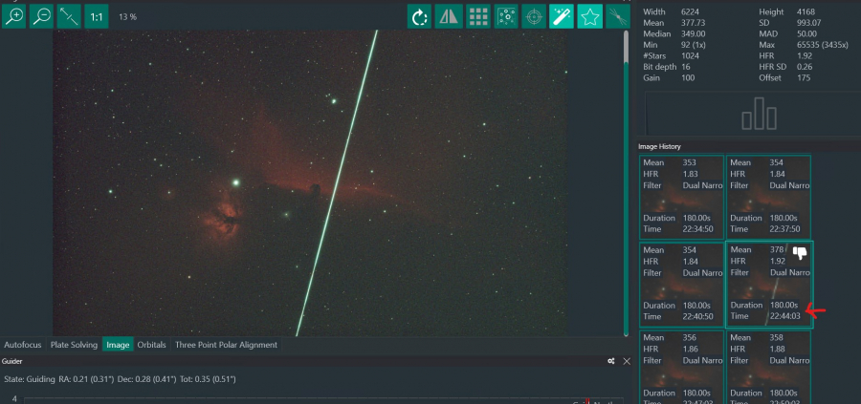
Task: Click the rotate image icon
Action: [419, 16]
